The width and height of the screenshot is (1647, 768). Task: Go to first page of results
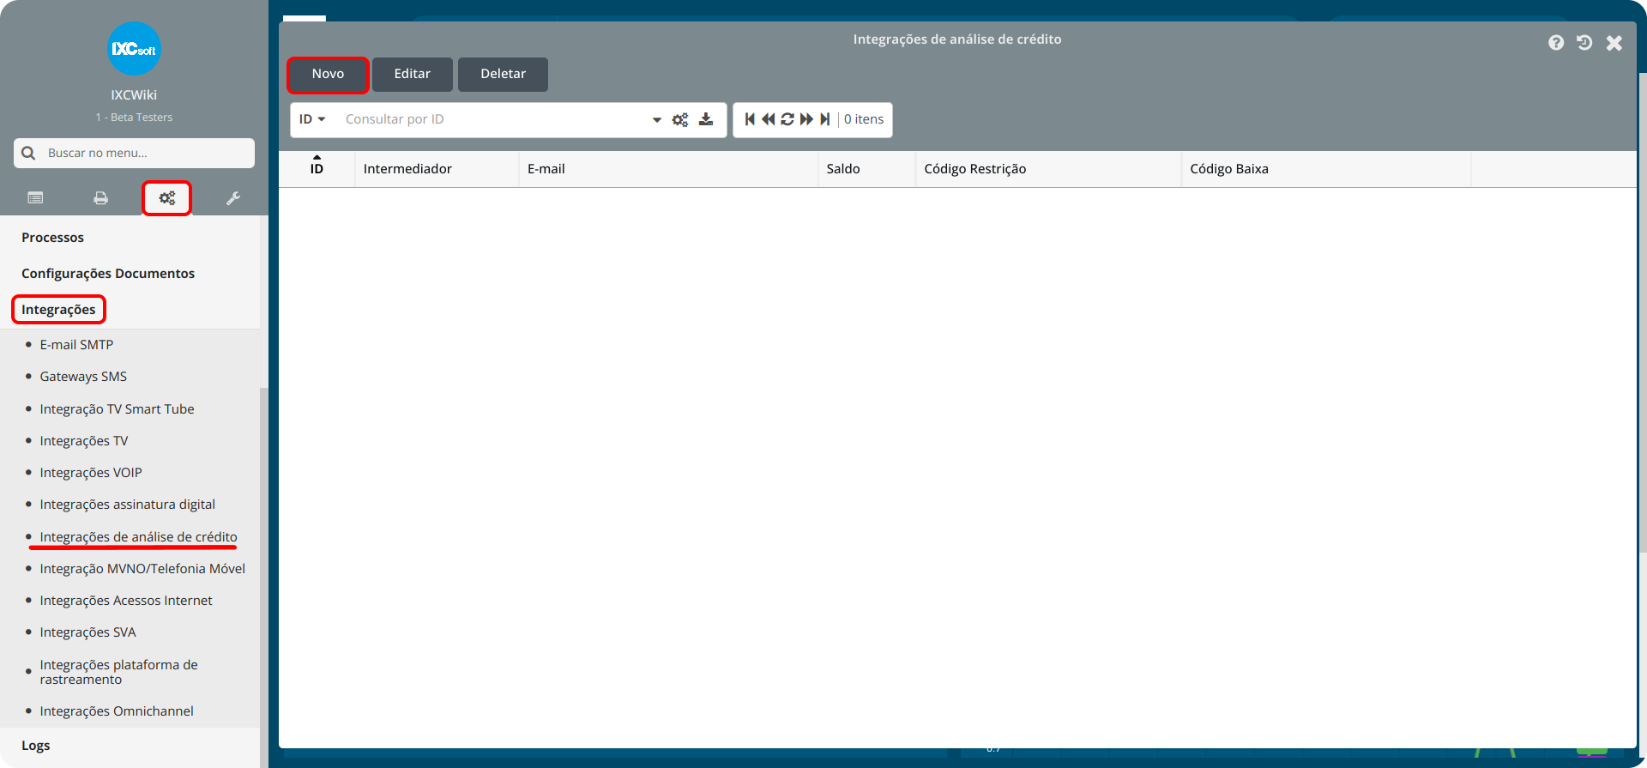pos(750,119)
